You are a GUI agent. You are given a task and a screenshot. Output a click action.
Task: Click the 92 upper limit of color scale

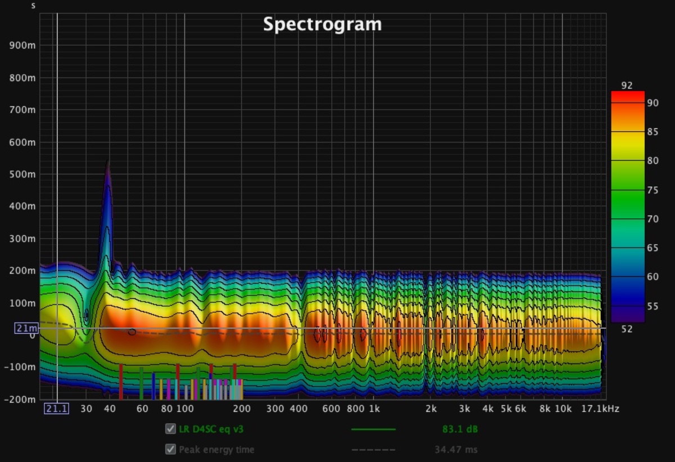click(x=627, y=86)
